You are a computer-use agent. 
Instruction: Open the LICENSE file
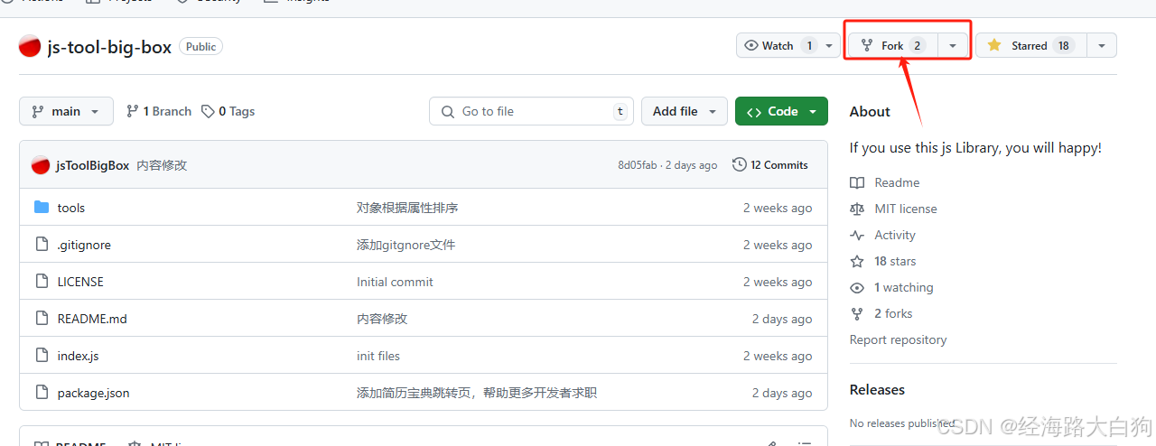tap(80, 282)
